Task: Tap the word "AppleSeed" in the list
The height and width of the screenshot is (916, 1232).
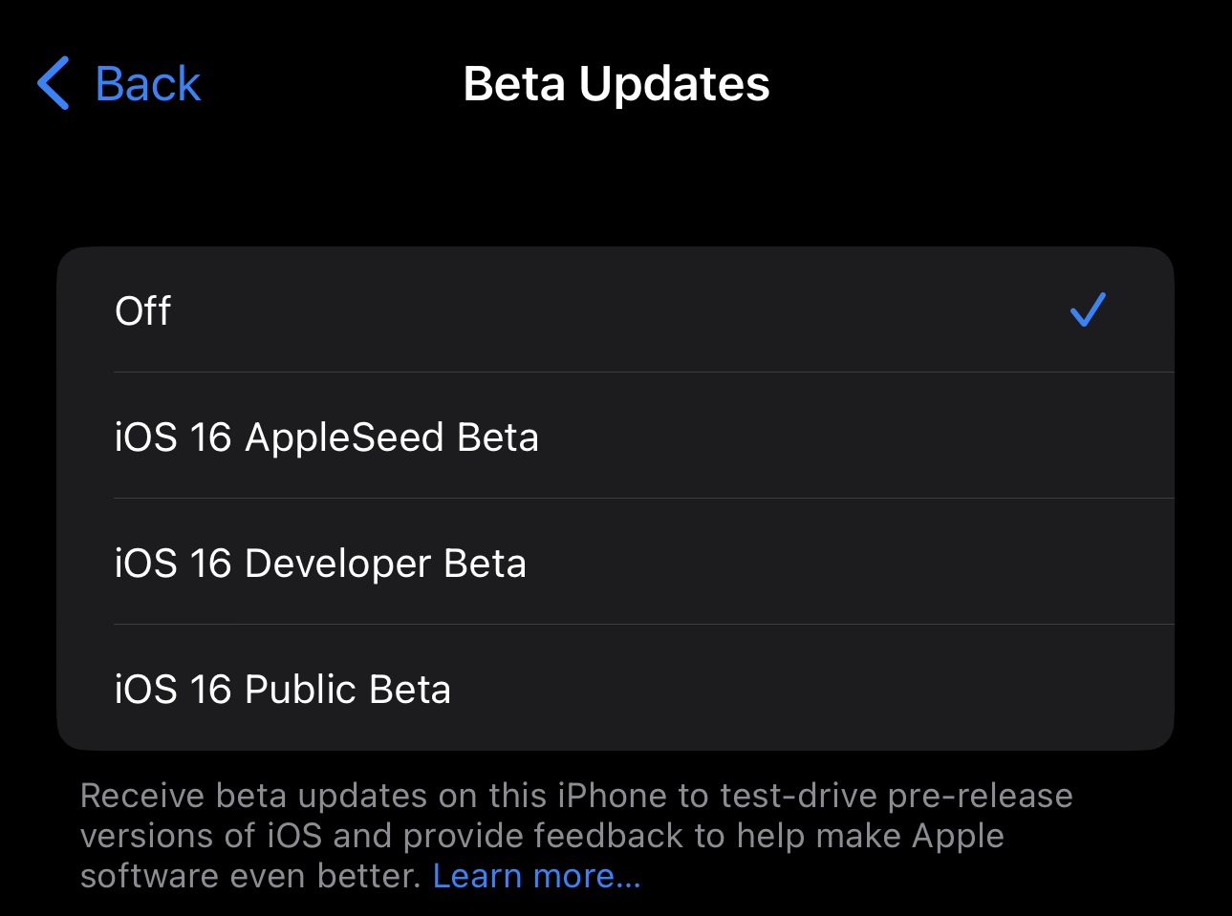Action: click(x=344, y=437)
